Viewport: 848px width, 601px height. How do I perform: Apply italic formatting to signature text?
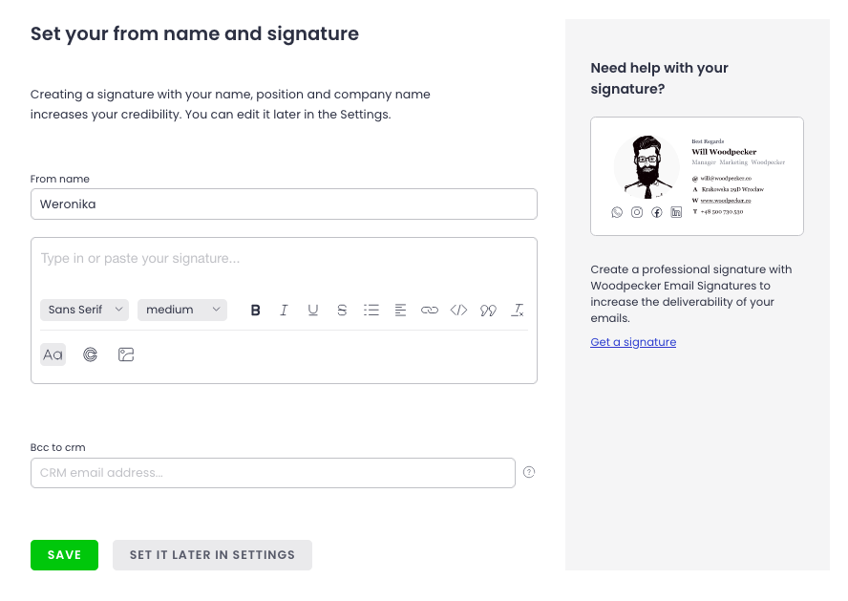click(284, 310)
